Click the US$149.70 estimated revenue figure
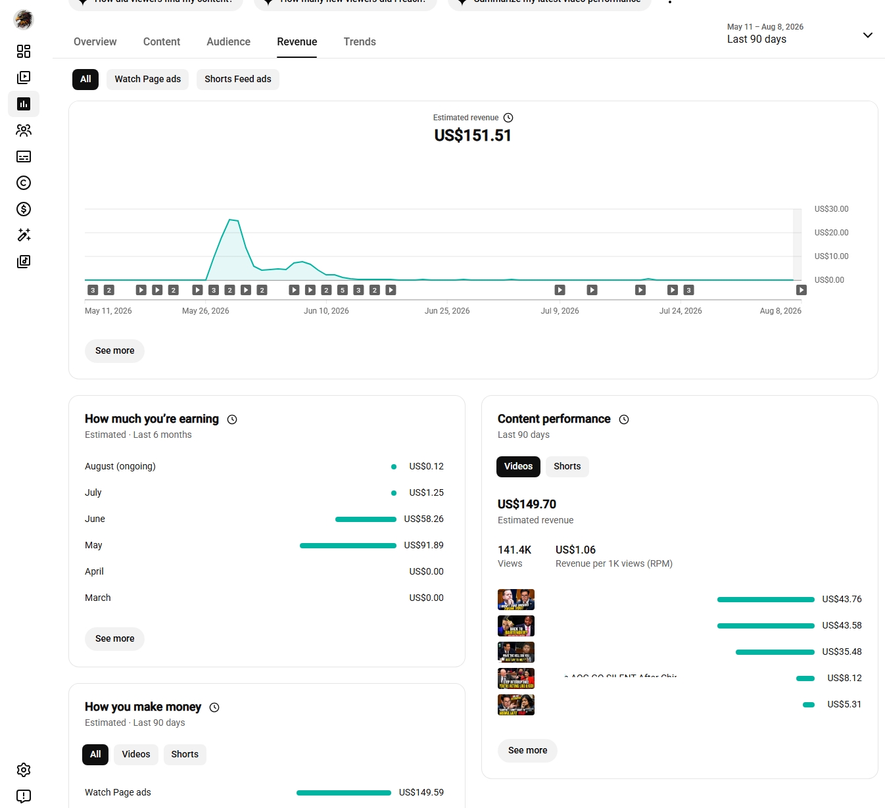This screenshot has width=885, height=808. [527, 504]
